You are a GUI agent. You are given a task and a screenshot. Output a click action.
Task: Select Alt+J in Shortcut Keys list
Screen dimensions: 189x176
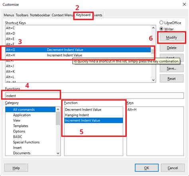click(78, 66)
